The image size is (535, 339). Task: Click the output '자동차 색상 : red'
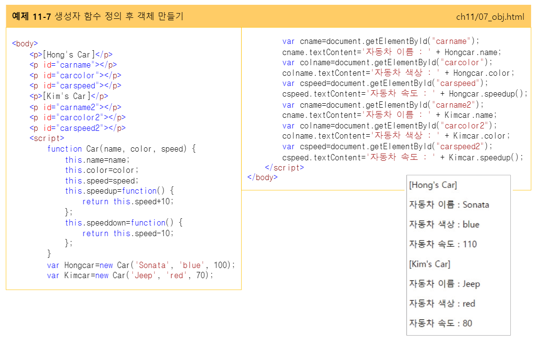pos(442,304)
